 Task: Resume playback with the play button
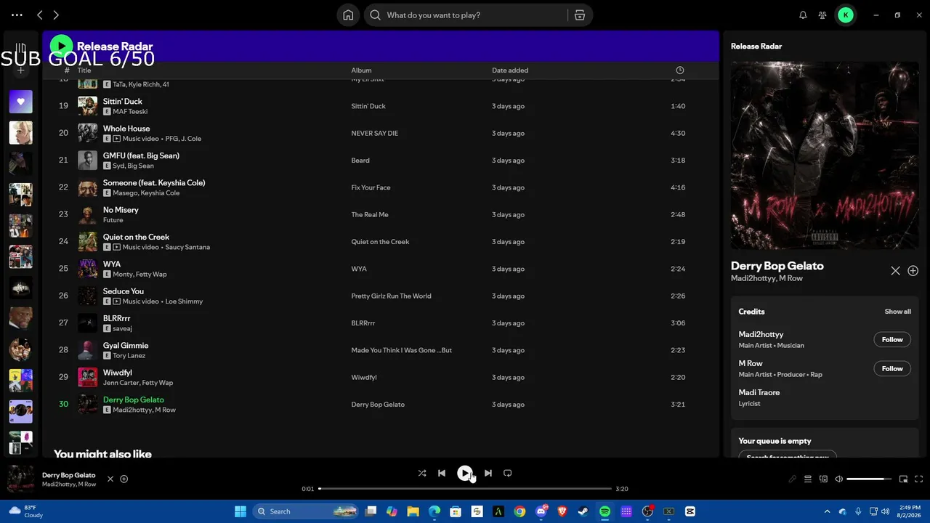(465, 473)
